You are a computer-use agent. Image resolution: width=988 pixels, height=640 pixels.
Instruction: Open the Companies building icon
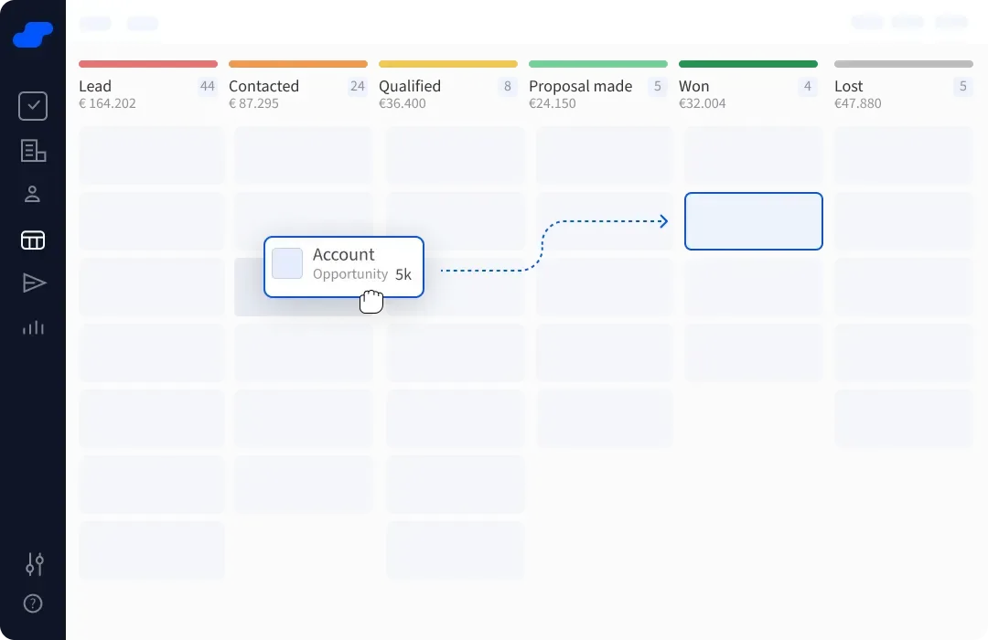pos(33,151)
